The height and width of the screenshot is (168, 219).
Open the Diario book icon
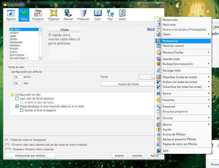coord(98,15)
